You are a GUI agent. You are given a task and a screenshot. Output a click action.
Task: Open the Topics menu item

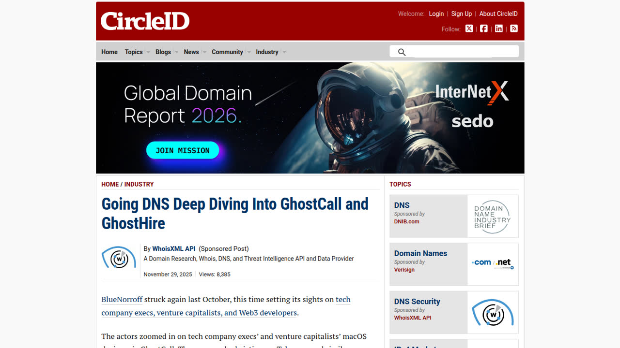tap(134, 52)
